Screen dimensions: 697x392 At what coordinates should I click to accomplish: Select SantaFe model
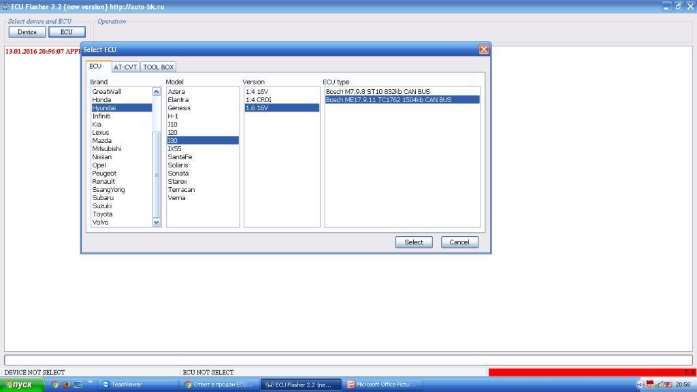(203, 157)
